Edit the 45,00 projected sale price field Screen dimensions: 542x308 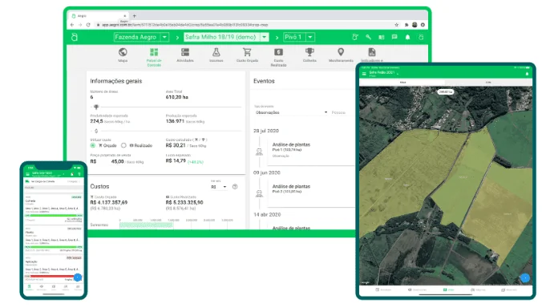(x=118, y=161)
